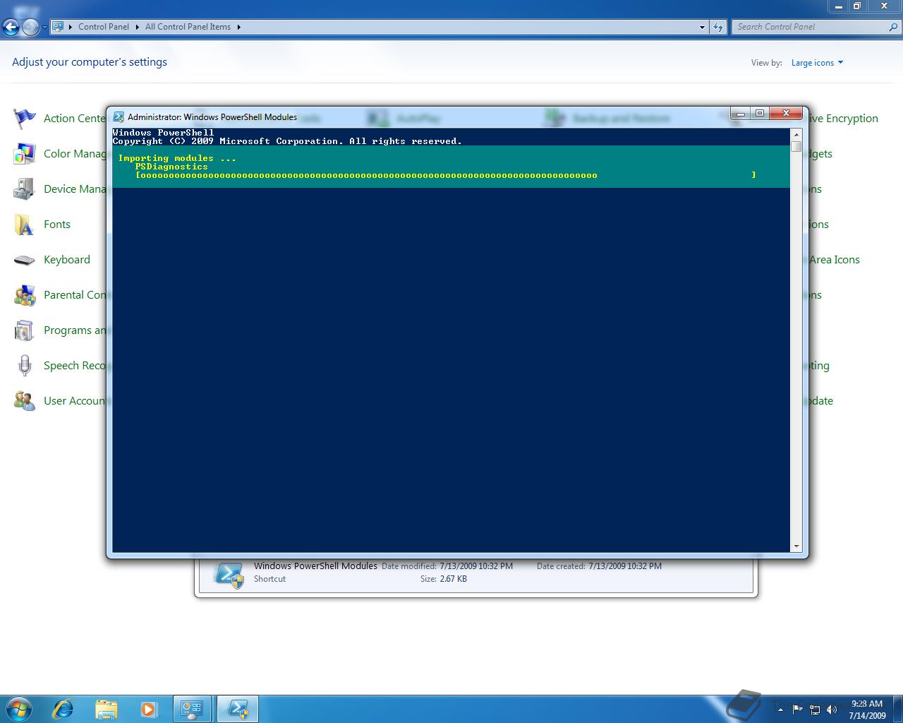Image resolution: width=903 pixels, height=723 pixels.
Task: Click the Forward navigation button
Action: (x=30, y=28)
